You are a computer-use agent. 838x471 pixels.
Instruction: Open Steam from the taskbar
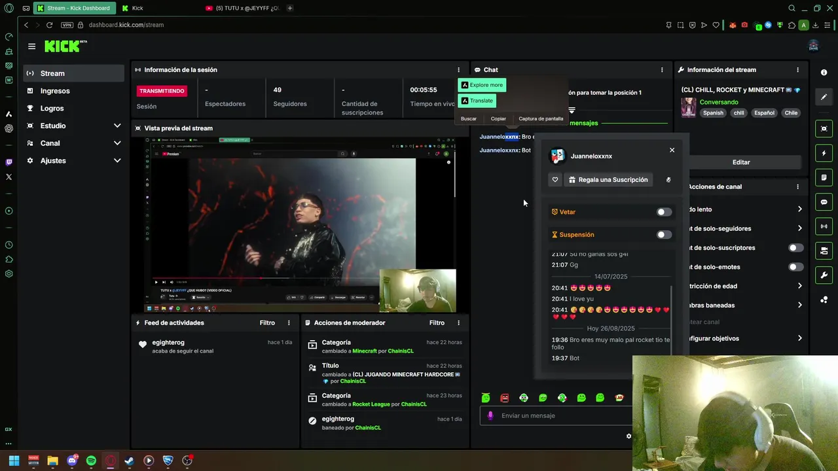[130, 461]
